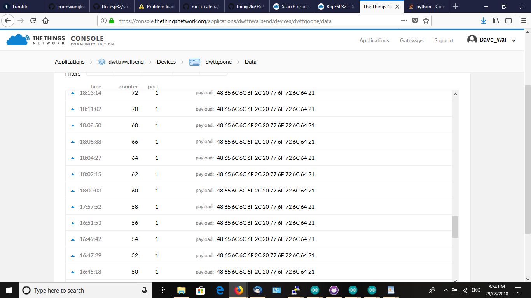Open the Firefox hamburger menu

pos(523,21)
